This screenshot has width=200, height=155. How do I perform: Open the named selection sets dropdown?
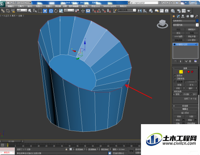click(x=127, y=10)
